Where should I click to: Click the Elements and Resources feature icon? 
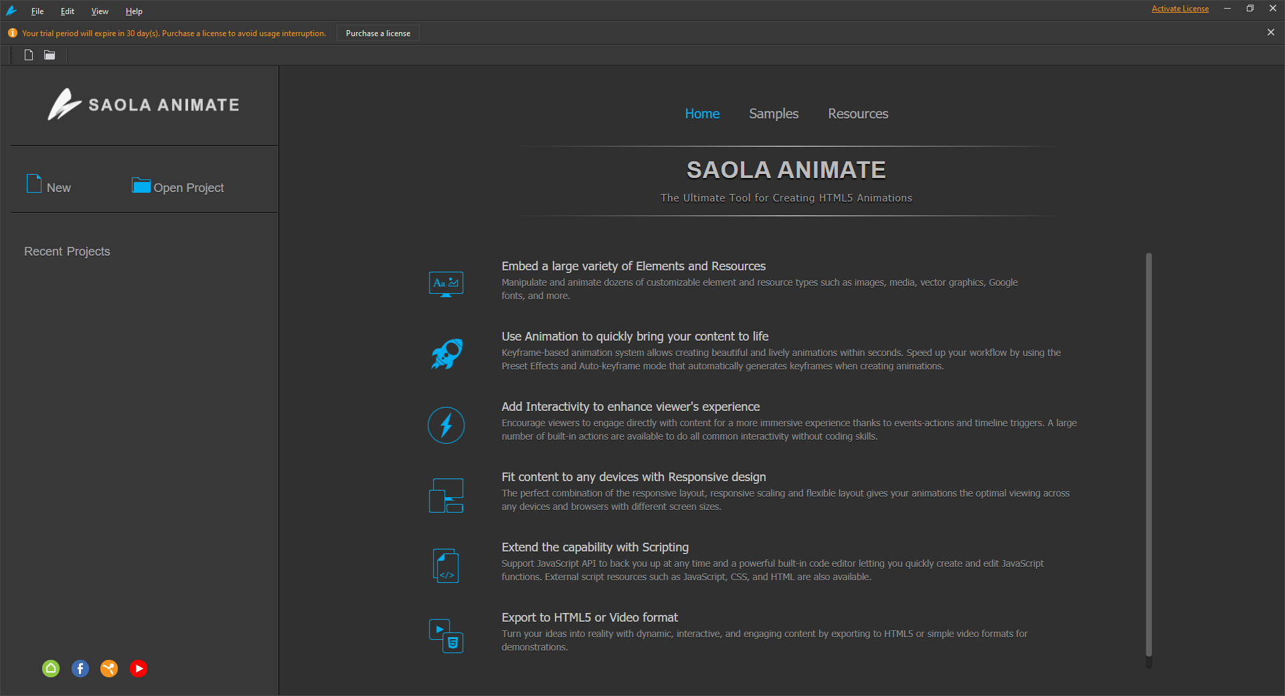click(x=446, y=284)
